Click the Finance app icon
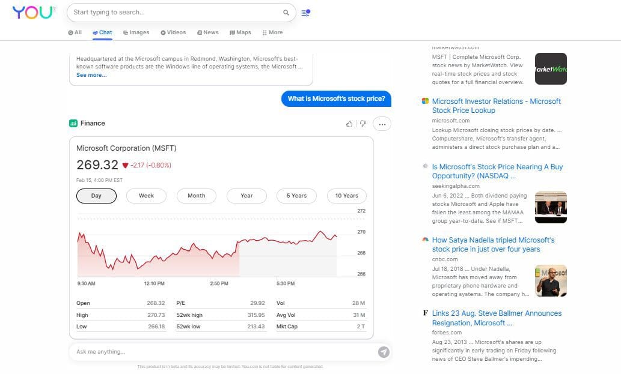Screen dimensions: 621x374 [73, 123]
